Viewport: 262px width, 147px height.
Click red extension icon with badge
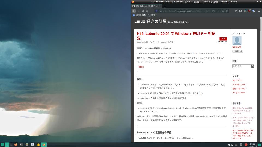249,11
